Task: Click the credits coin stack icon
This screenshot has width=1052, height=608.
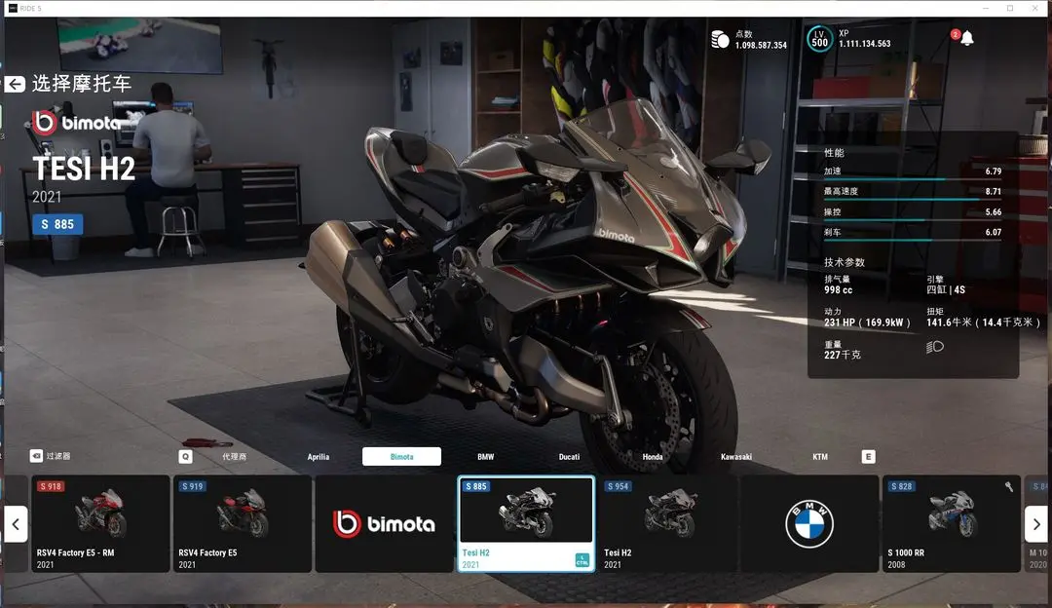Action: [720, 40]
